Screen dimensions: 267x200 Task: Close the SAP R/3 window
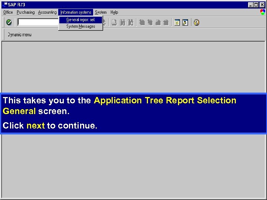(x=262, y=5)
